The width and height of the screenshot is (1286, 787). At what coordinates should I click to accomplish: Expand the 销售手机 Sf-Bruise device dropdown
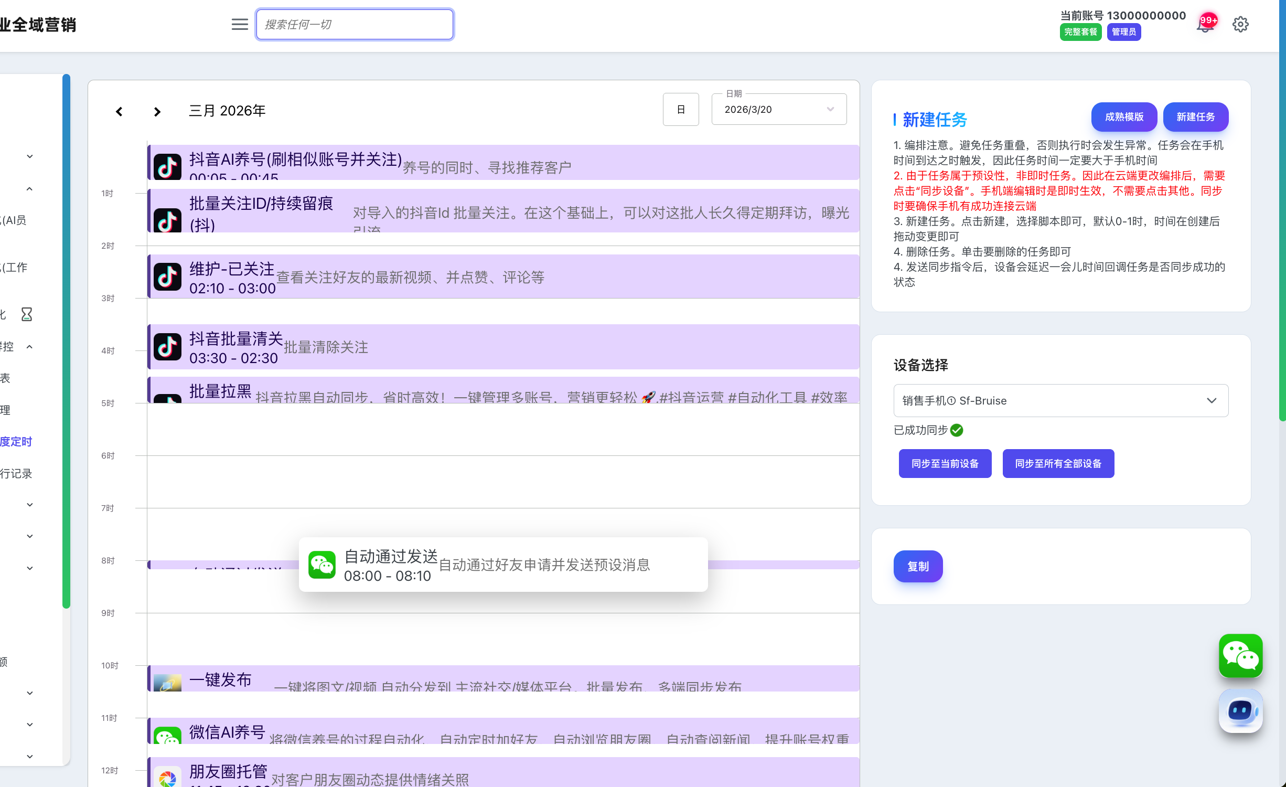(x=1060, y=400)
